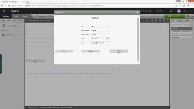Image resolution: width=194 pixels, height=109 pixels.
Task: Click the Create DataSource icon
Action: [x=4, y=26]
